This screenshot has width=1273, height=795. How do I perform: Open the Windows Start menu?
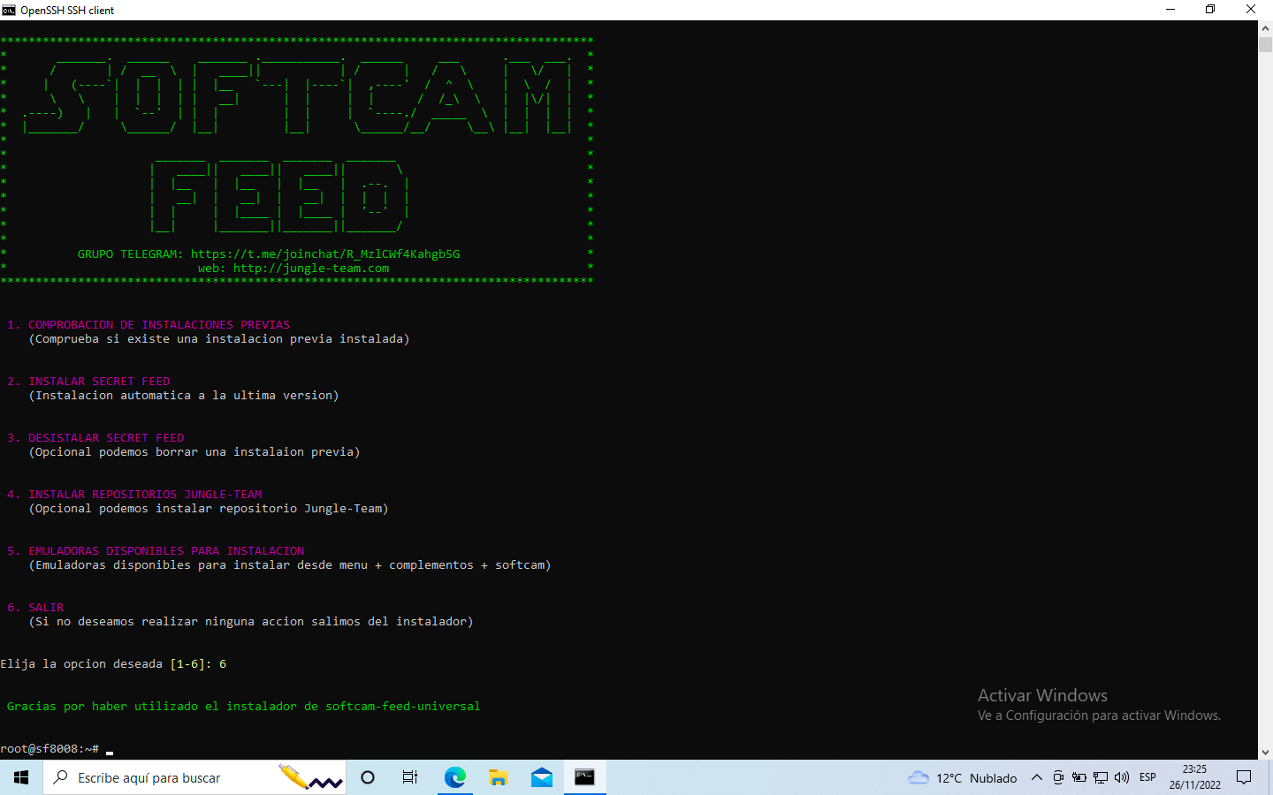[21, 777]
